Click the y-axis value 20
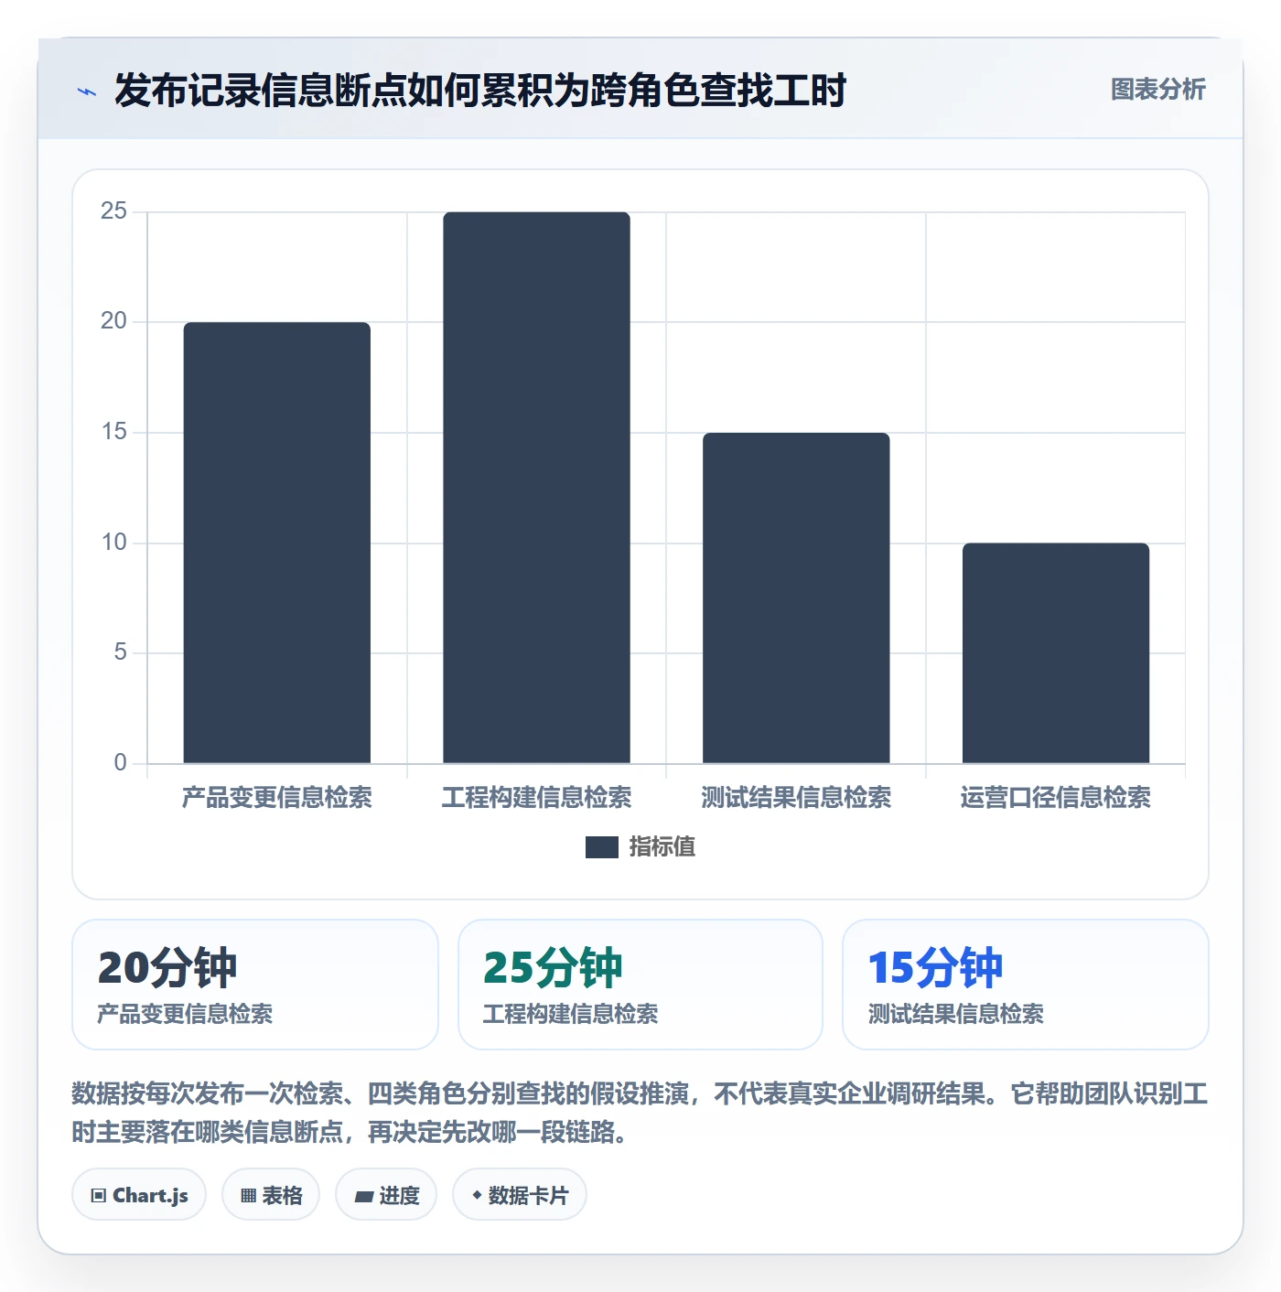 tap(113, 321)
